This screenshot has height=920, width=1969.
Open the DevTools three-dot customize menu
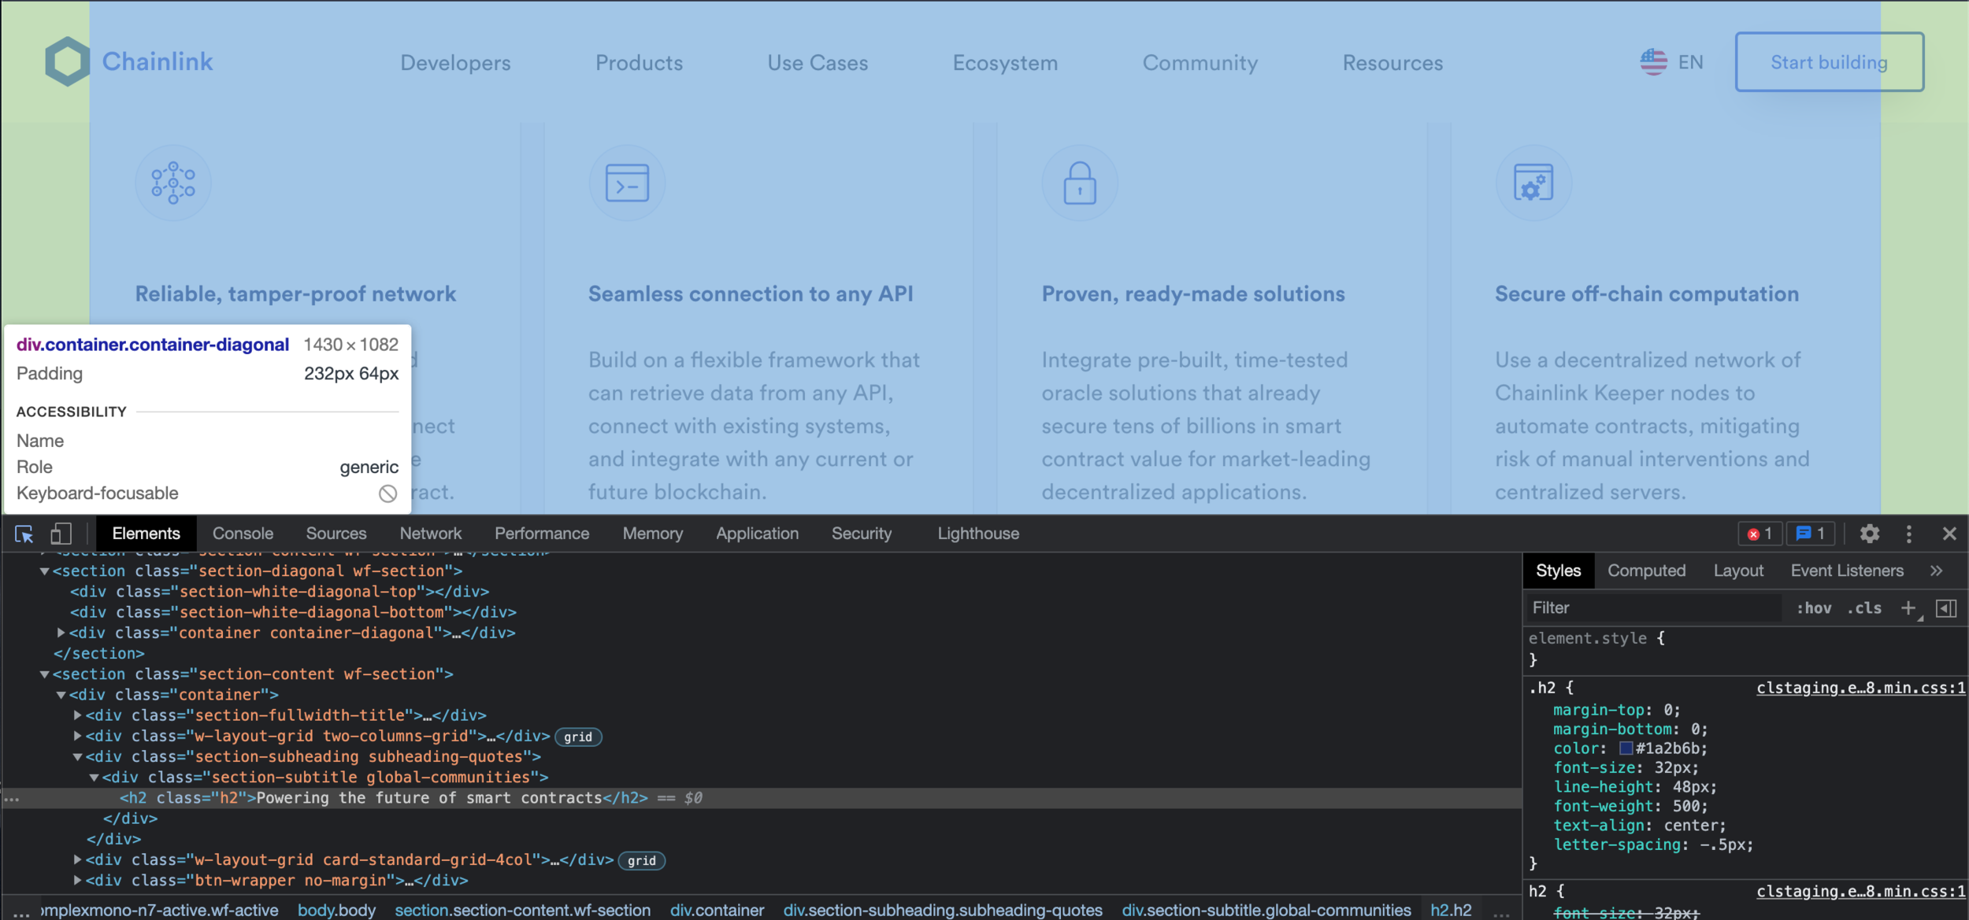coord(1909,534)
